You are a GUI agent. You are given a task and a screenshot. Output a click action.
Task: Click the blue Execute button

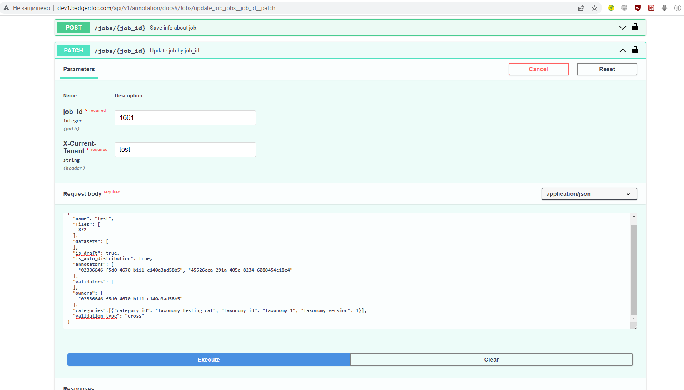pyautogui.click(x=209, y=360)
